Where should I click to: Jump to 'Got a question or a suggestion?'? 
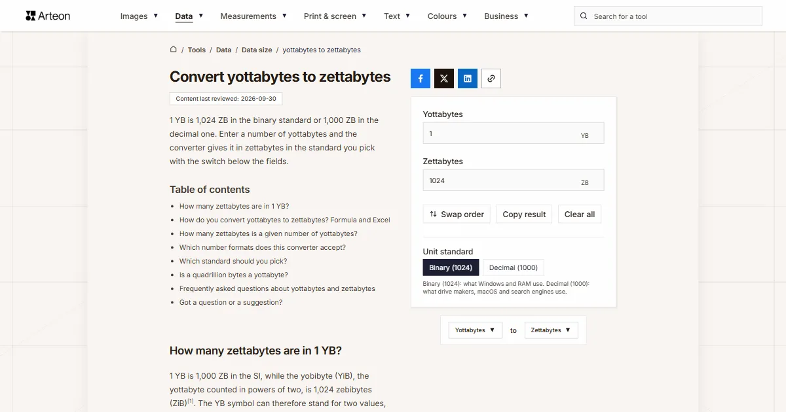(x=231, y=302)
